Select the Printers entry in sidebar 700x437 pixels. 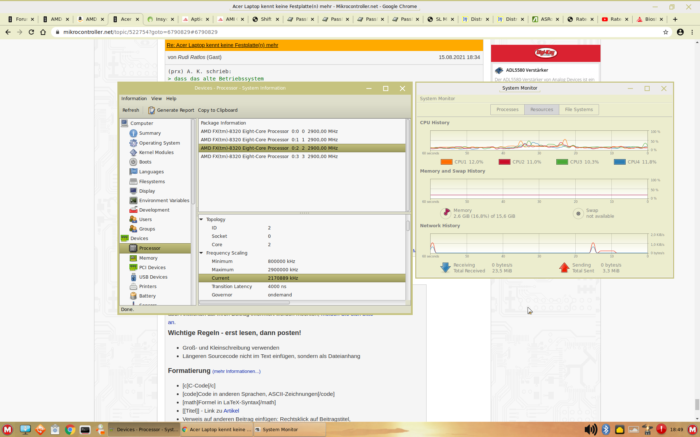point(148,287)
